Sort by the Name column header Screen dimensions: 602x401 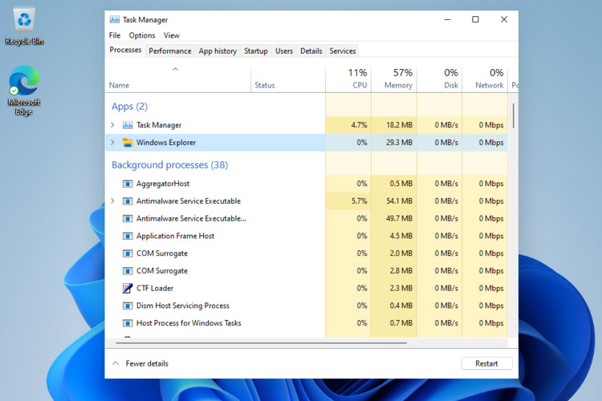point(119,85)
